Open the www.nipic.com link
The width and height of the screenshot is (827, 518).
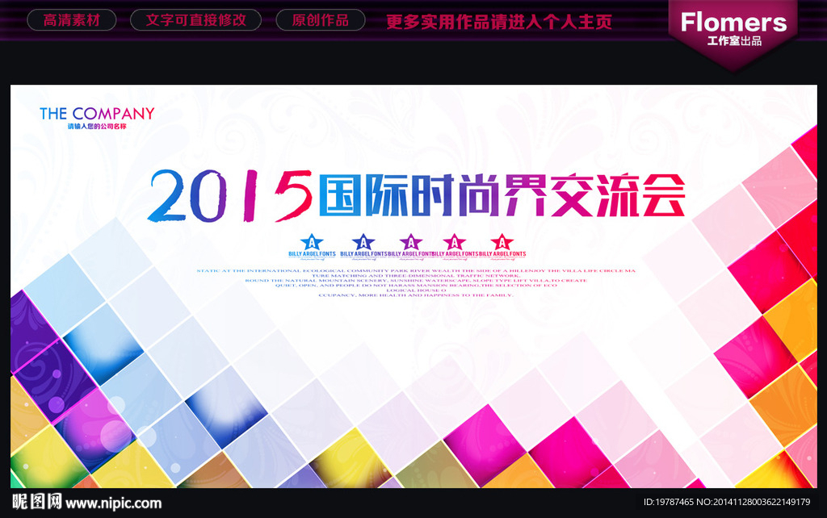tap(113, 503)
